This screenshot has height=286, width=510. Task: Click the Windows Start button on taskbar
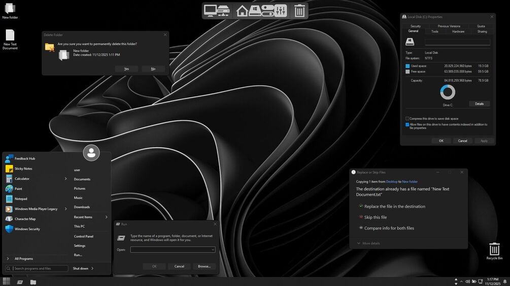[x=6, y=281]
